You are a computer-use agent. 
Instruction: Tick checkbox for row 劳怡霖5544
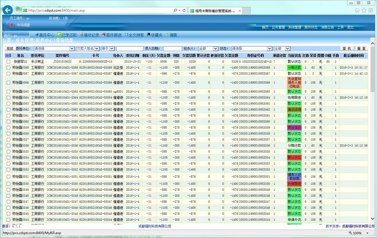coord(8,220)
